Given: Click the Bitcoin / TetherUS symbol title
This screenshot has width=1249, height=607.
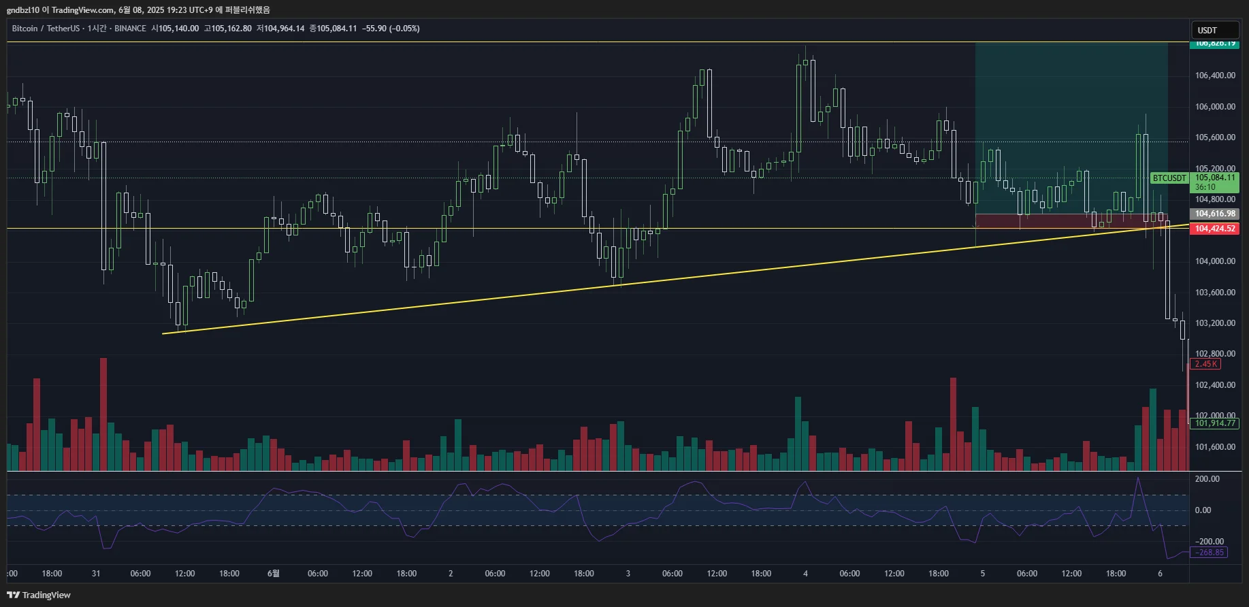Looking at the screenshot, I should tap(46, 29).
